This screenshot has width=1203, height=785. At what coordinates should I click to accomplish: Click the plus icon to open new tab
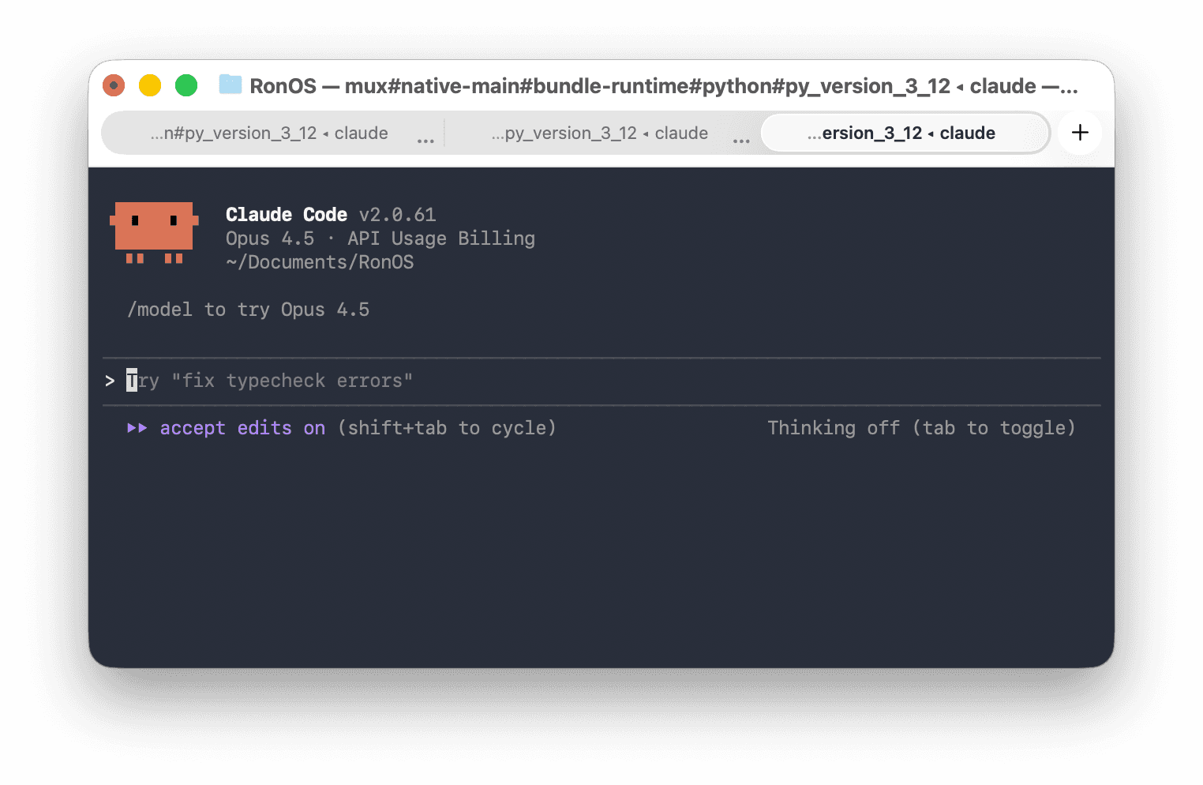[1079, 133]
